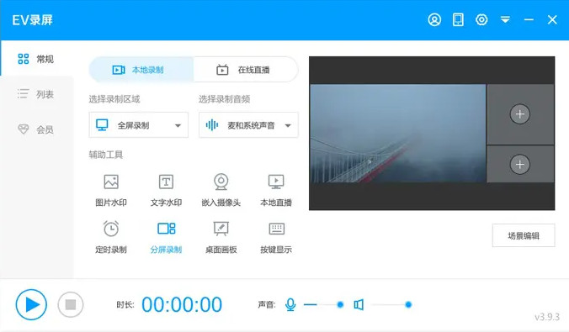Open settings gear in title bar
The height and width of the screenshot is (332, 569).
coord(481,19)
